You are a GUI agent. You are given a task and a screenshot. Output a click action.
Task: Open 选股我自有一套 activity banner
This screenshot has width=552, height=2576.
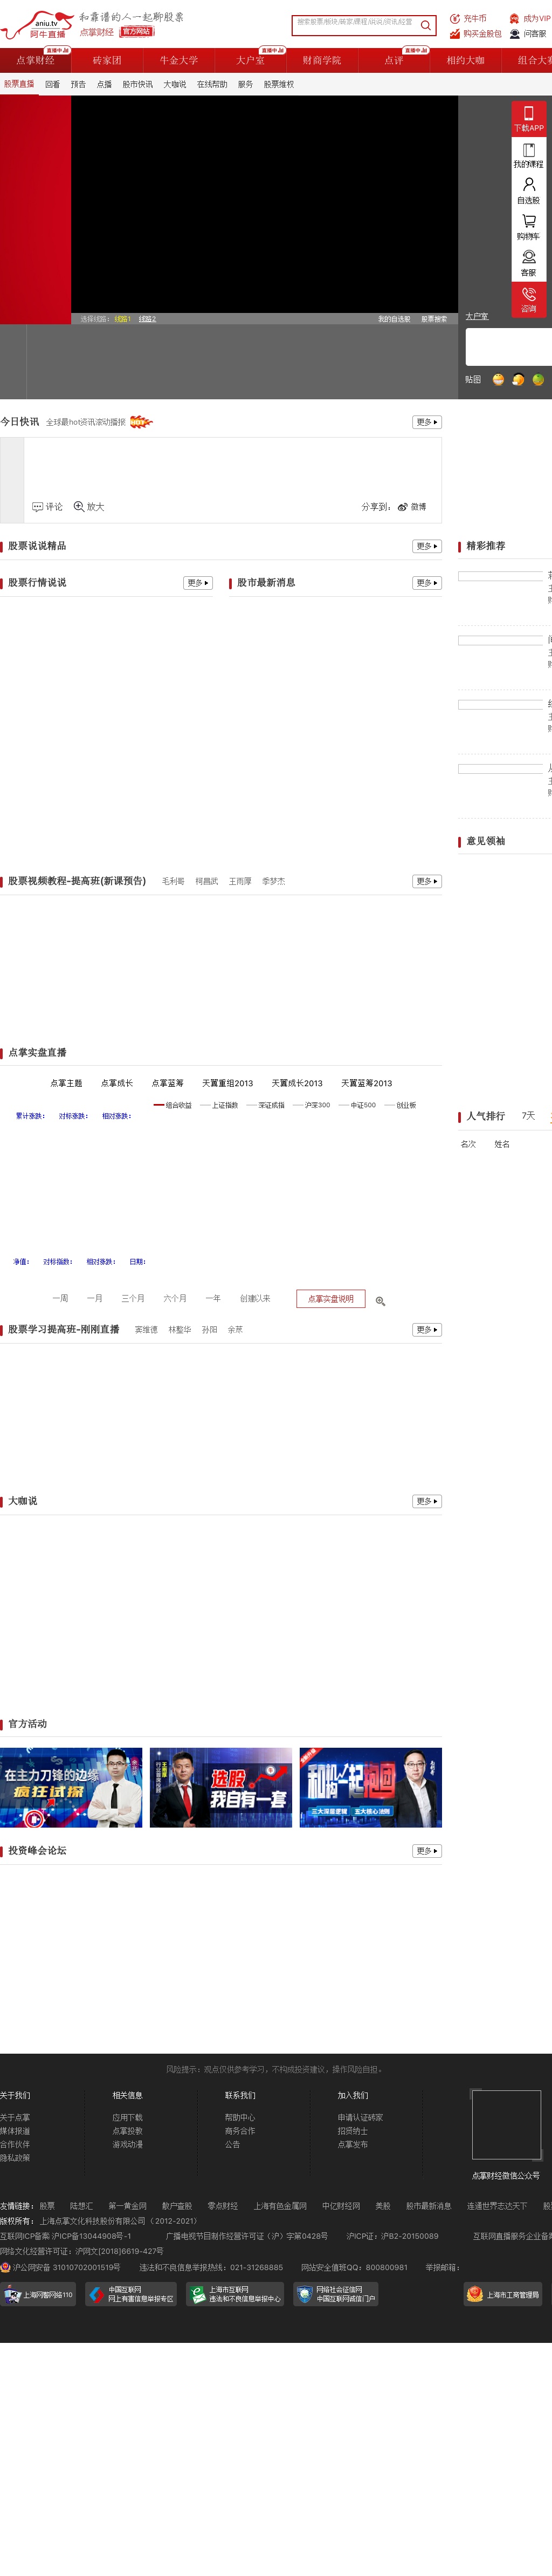click(x=220, y=1787)
